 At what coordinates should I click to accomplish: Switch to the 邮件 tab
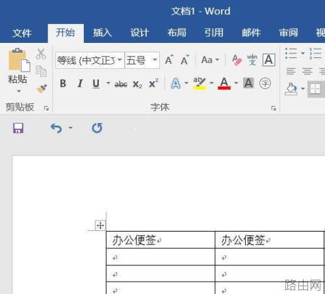click(251, 33)
